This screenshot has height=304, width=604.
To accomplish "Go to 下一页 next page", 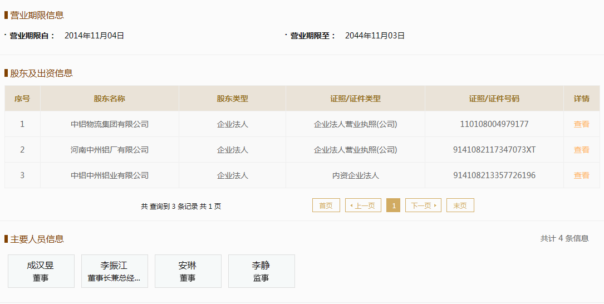I will coord(423,205).
